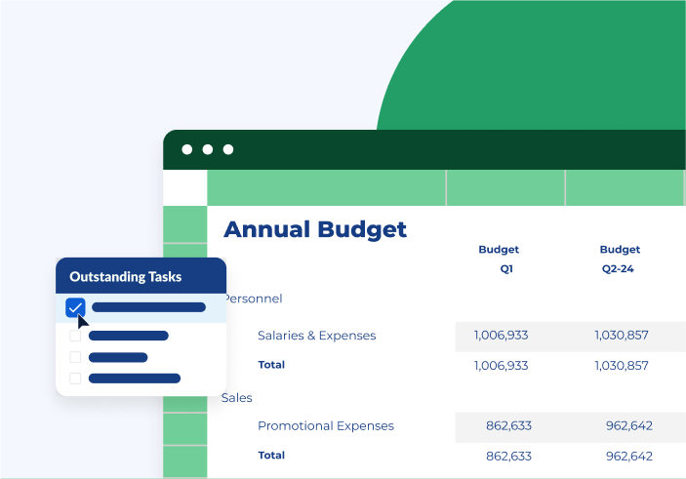The width and height of the screenshot is (686, 479).
Task: Select the shortest task bar in Outstanding Tasks
Action: coord(118,357)
